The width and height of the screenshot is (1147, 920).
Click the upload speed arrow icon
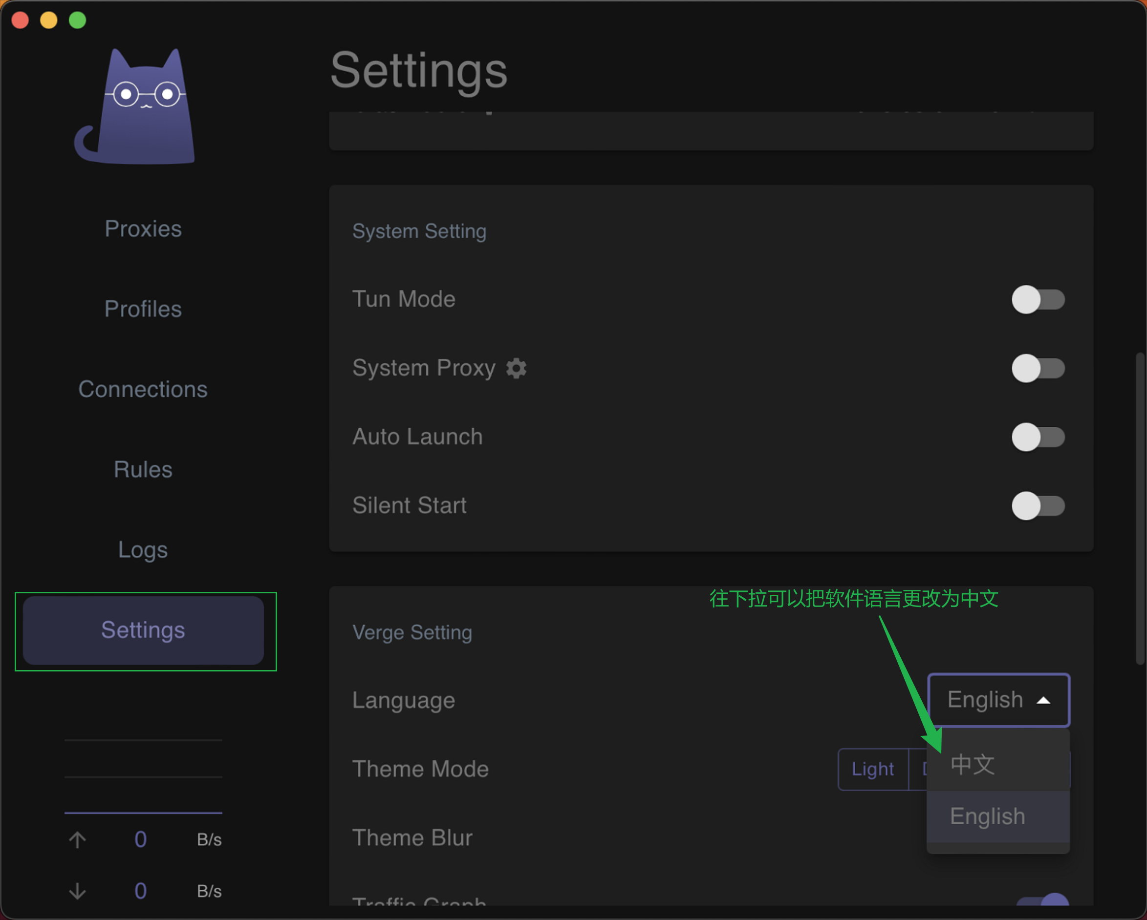tap(78, 839)
